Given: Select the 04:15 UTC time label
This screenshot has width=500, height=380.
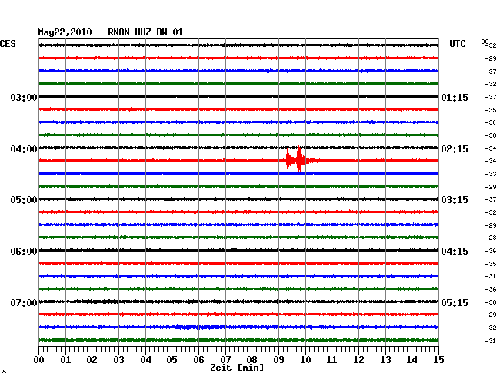Looking at the screenshot, I should pyautogui.click(x=455, y=252).
